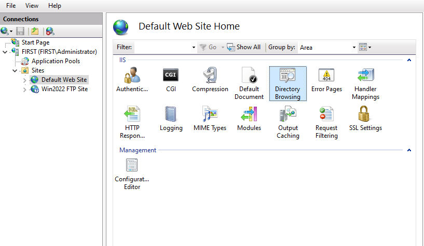Select Application Pools node
This screenshot has width=424, height=246.
pos(56,61)
